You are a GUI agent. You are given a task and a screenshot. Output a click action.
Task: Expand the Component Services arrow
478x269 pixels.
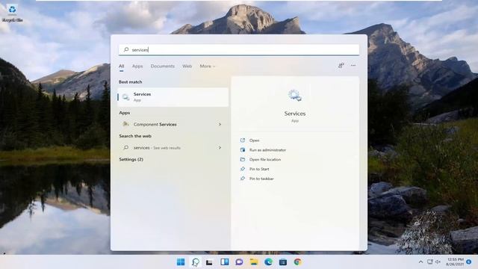coord(220,125)
